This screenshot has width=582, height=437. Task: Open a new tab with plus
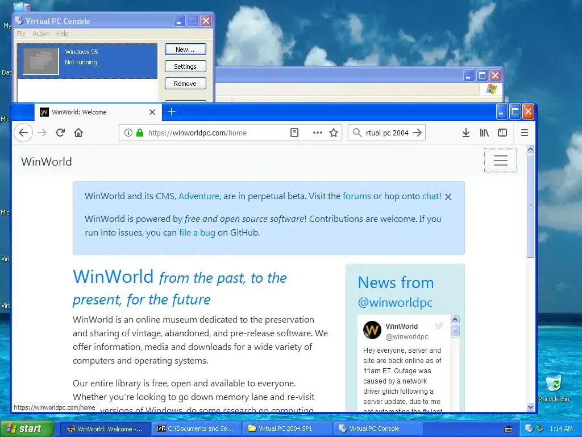[x=172, y=112]
